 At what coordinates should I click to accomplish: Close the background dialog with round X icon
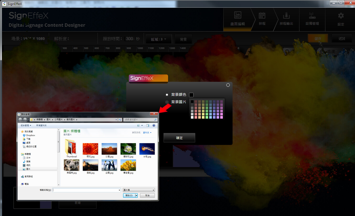[228, 85]
